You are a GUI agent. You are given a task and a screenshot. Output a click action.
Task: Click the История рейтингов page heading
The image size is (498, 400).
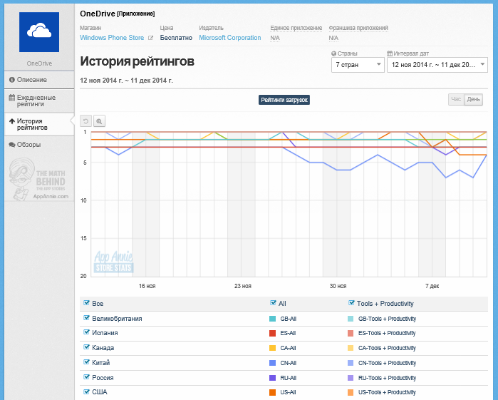tap(137, 61)
